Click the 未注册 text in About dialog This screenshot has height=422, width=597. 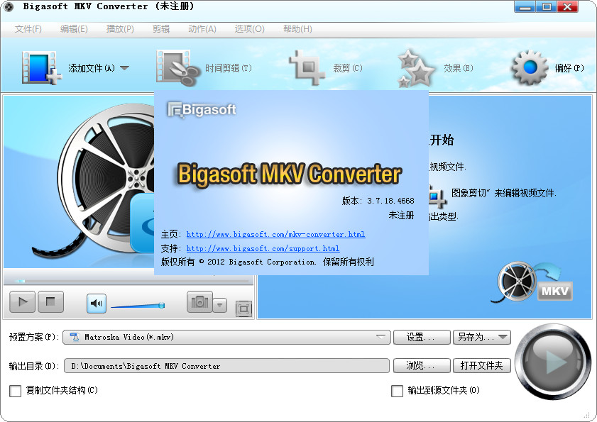[x=401, y=216]
